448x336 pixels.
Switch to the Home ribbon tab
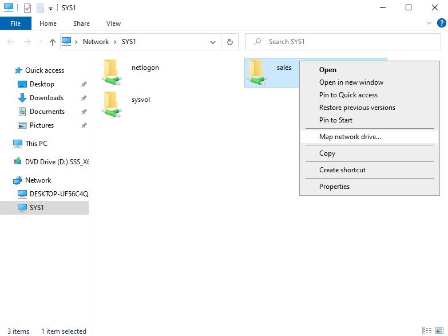48,23
